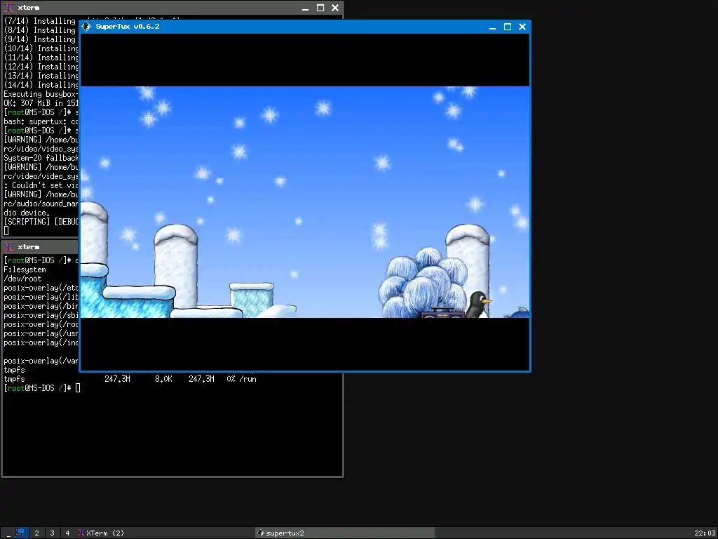Click the '(10/14) Installing' line in upper xterm
Screen dimensions: 718x539
[41, 48]
